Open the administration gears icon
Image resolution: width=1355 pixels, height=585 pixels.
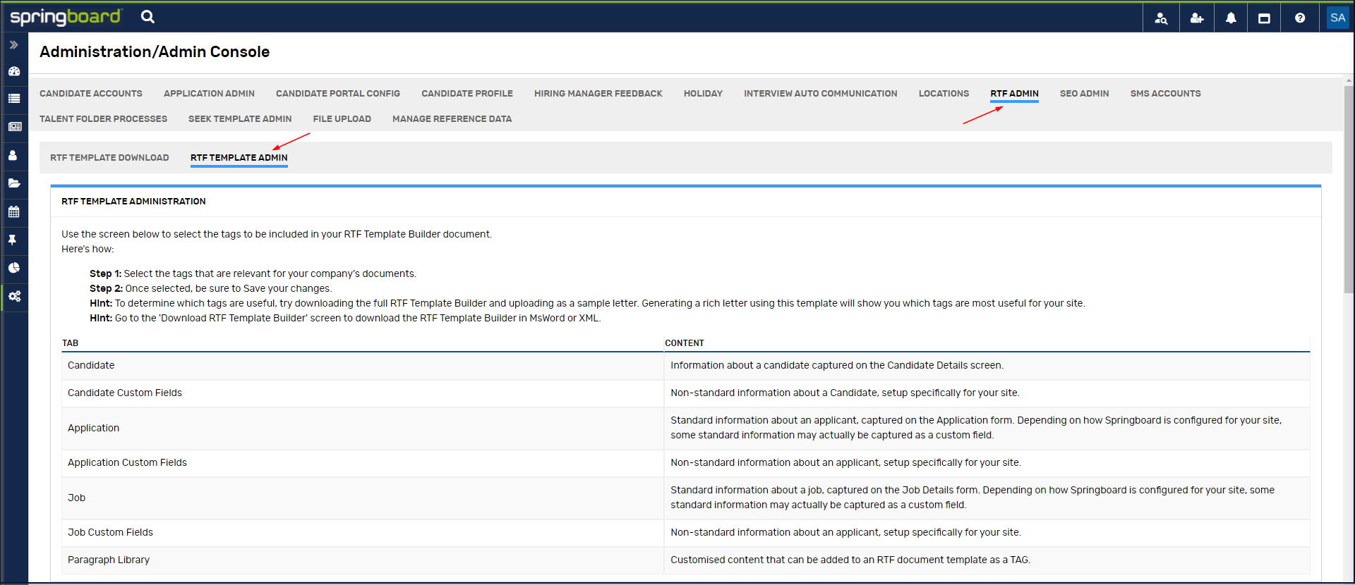point(14,296)
